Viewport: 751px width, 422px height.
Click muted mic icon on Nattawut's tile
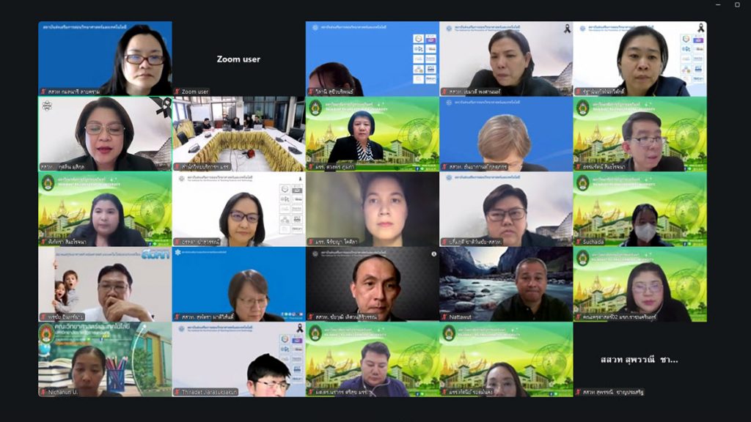pos(444,317)
